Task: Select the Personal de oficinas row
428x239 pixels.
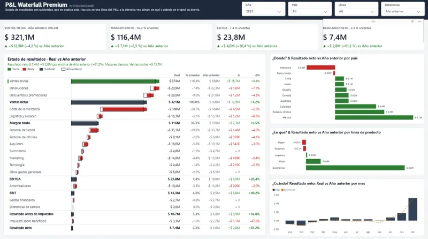Action: pyautogui.click(x=134, y=137)
